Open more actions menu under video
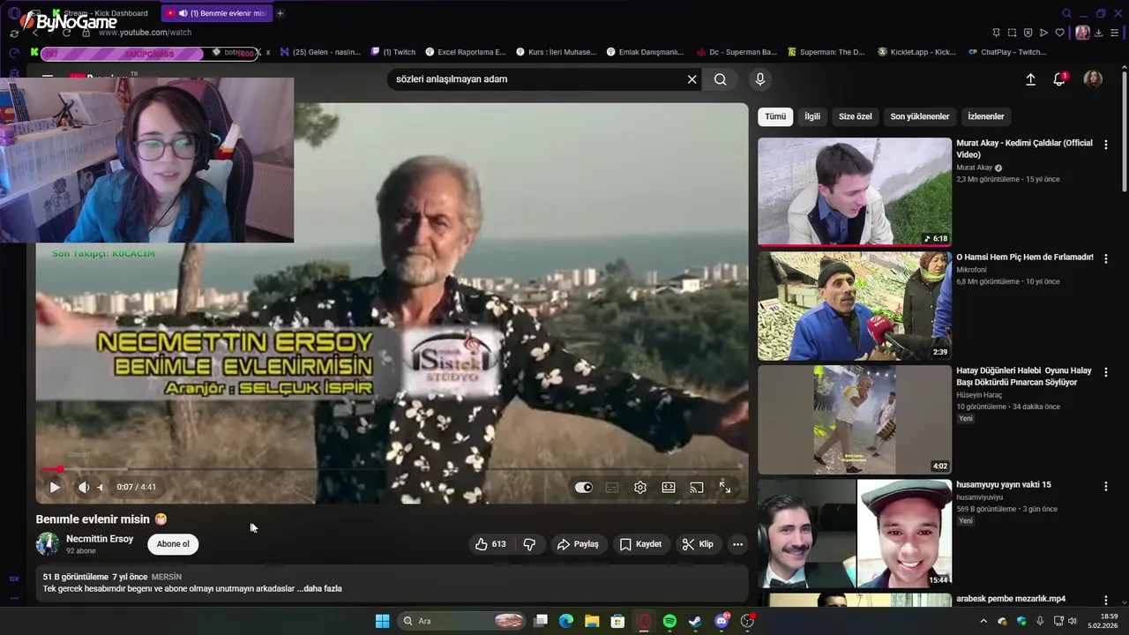This screenshot has width=1129, height=635. tap(737, 544)
